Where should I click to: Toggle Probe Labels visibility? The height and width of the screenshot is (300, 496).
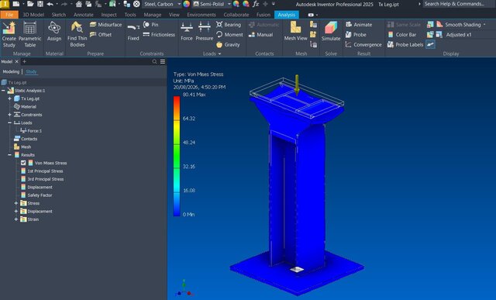405,45
